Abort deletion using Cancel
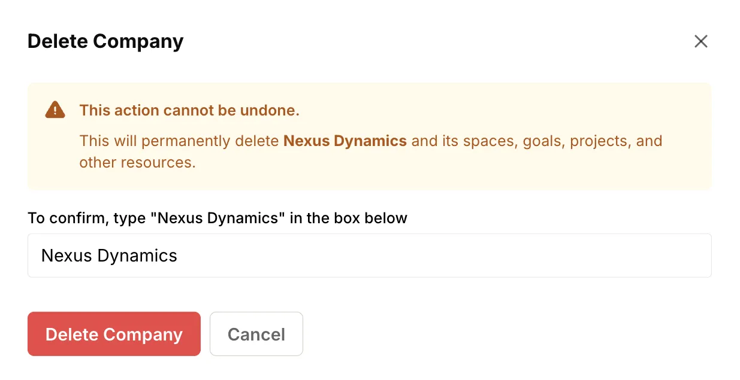The width and height of the screenshot is (740, 380). [x=256, y=334]
